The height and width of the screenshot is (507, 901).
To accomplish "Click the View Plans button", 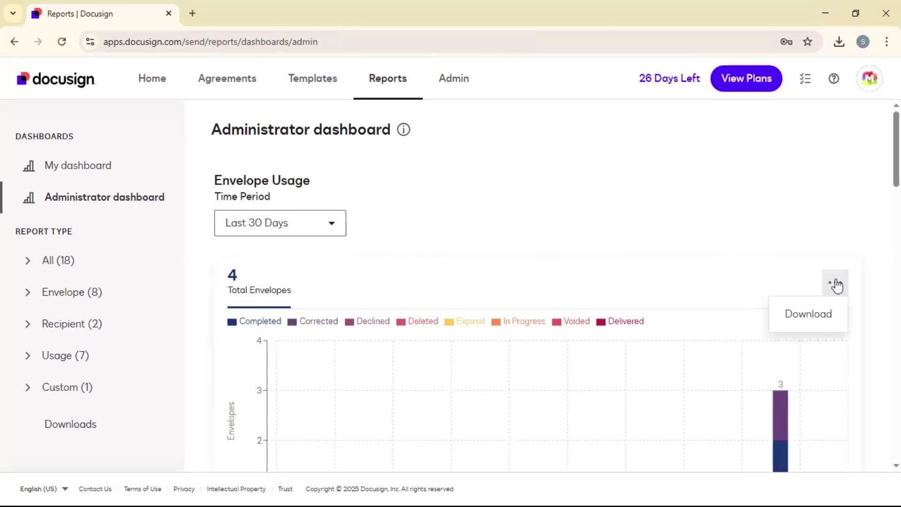I will point(746,78).
